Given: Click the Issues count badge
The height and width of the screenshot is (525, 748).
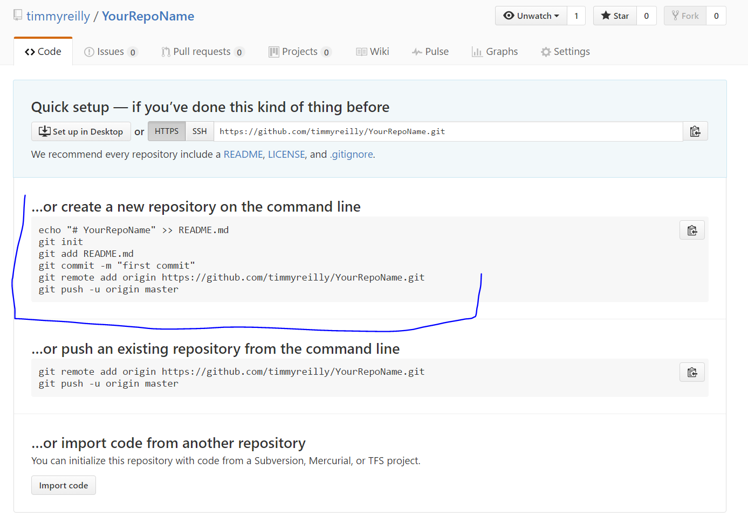Looking at the screenshot, I should tap(133, 52).
